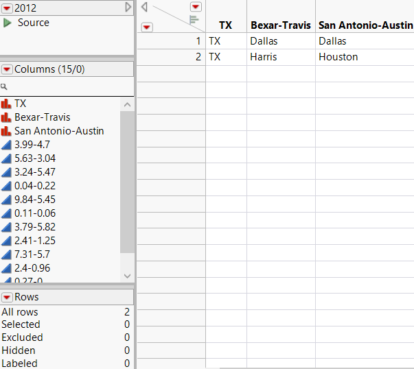This screenshot has height=369, width=414.
Task: Click Source script label
Action: pos(34,23)
